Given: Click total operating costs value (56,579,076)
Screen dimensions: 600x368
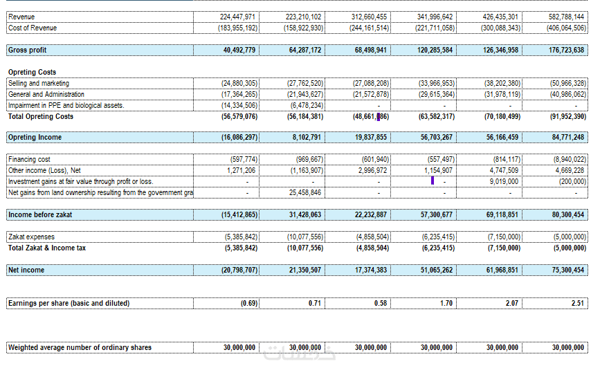Looking at the screenshot, I should [x=239, y=117].
